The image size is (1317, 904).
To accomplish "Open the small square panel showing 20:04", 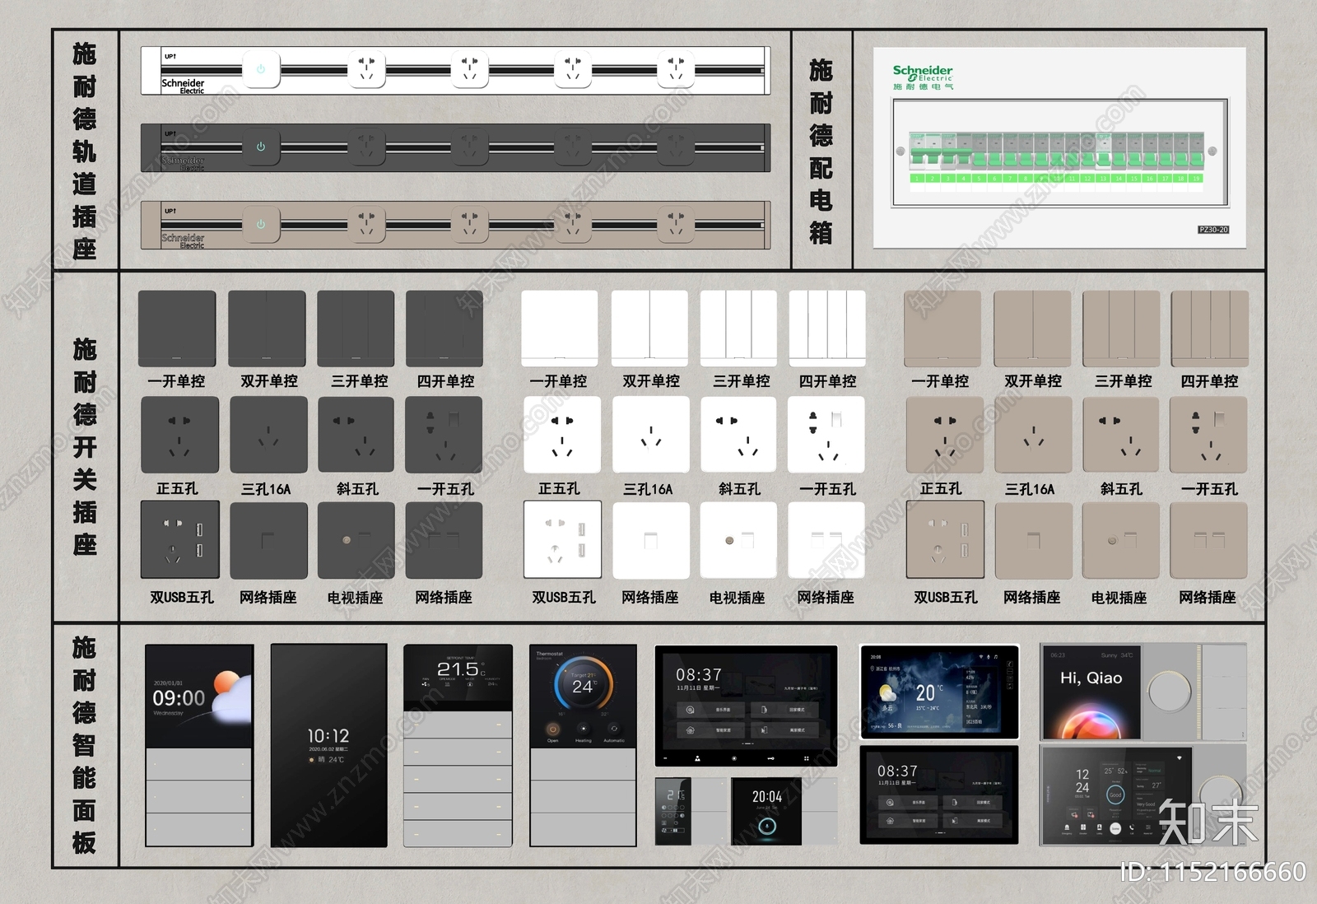I will coord(766,811).
